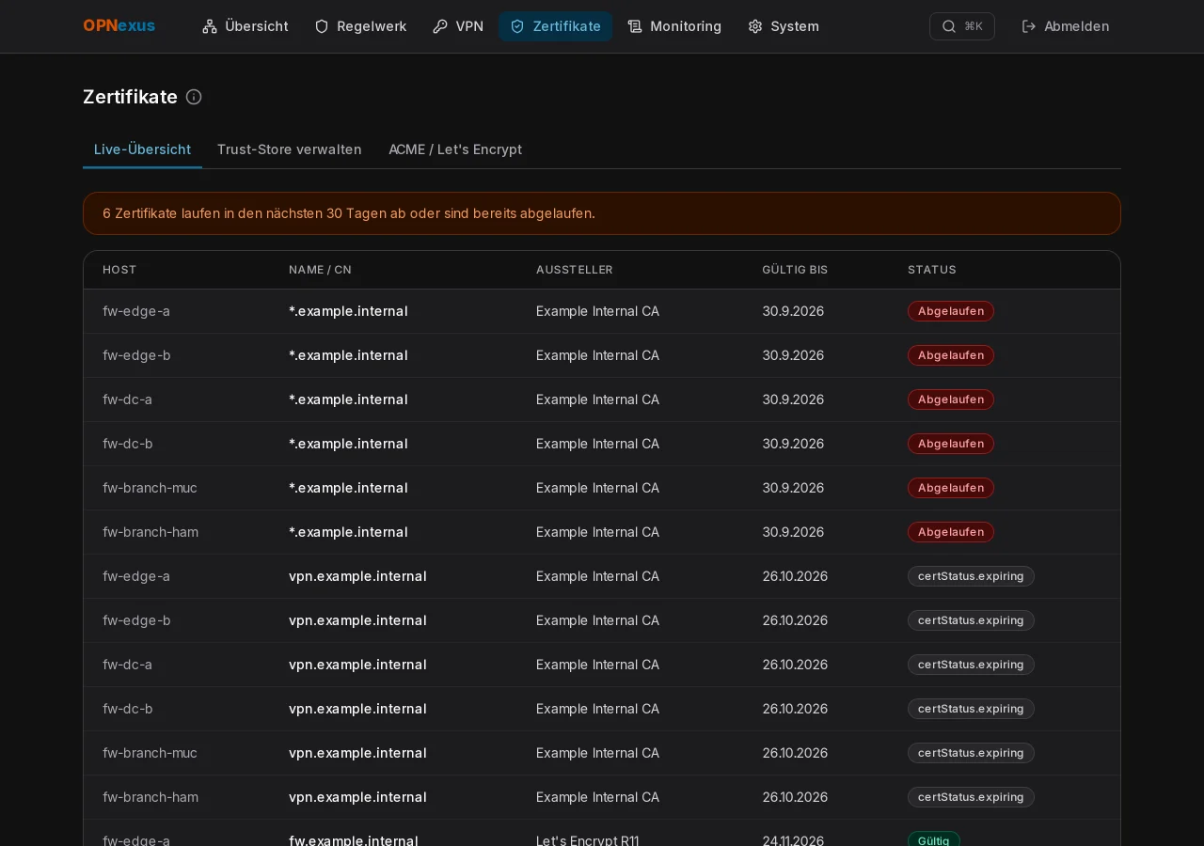Open the Übersicht menu item

[246, 26]
